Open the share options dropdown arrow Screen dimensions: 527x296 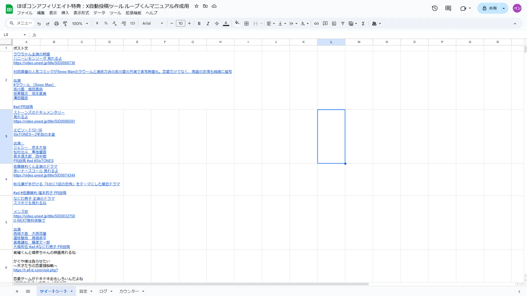pos(504,8)
